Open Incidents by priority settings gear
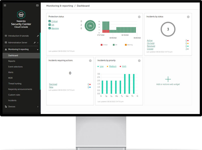Viewport: 202px width, 150px height. 139,61
